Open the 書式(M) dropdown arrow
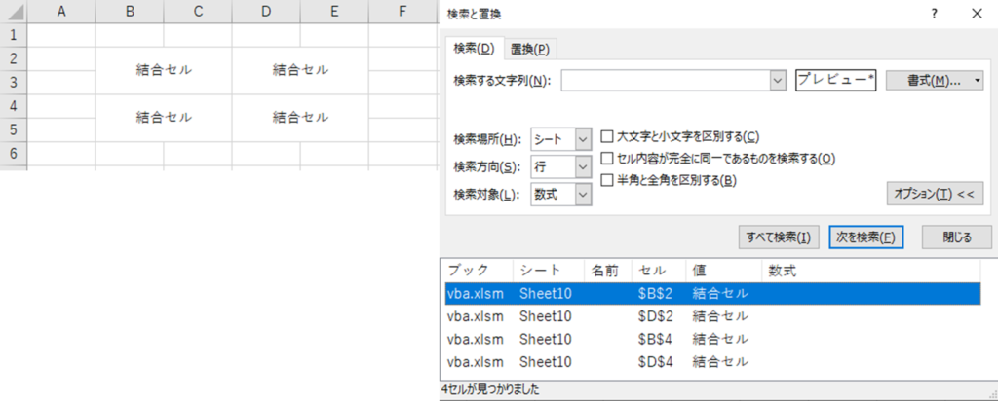This screenshot has height=401, width=998. tap(977, 81)
